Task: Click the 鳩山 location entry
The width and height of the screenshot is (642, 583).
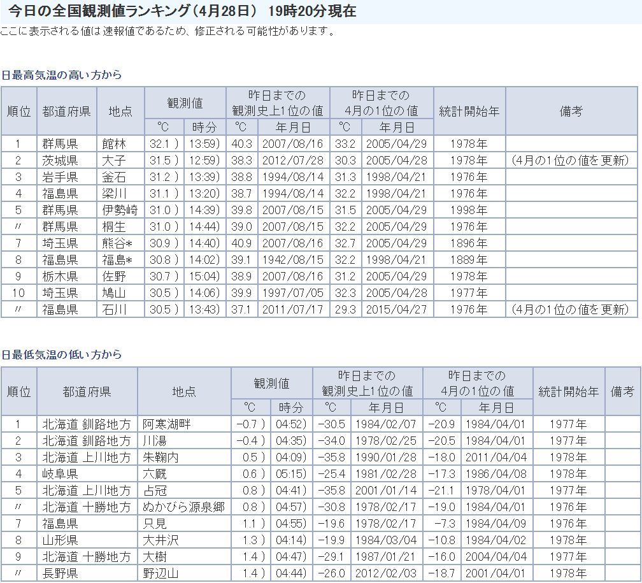Action: click(x=115, y=293)
